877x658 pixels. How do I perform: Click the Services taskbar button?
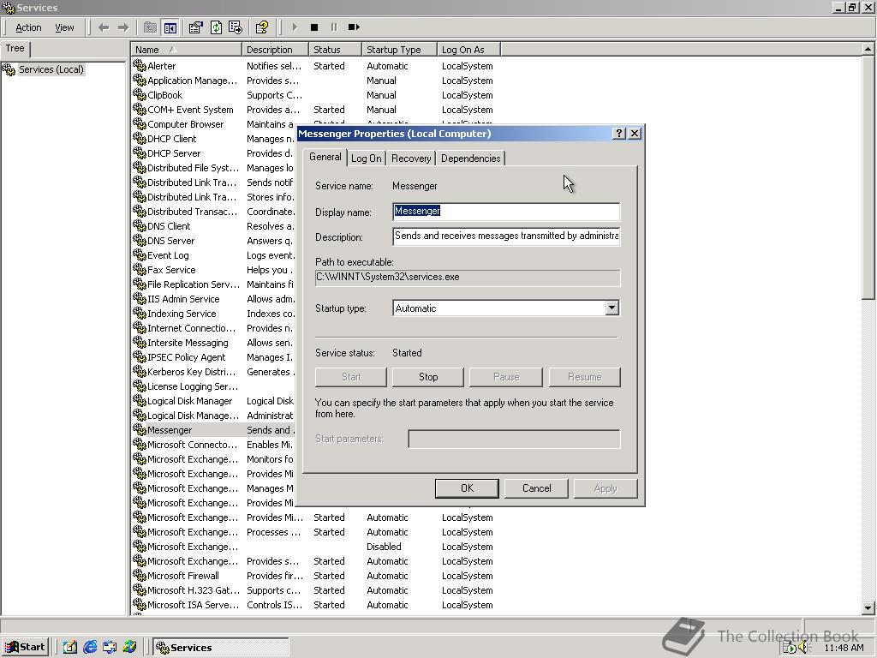pyautogui.click(x=221, y=648)
